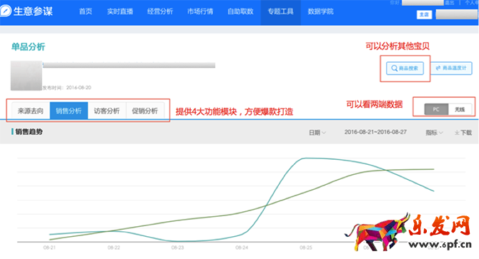Click the 08-21 axis label

[49, 248]
